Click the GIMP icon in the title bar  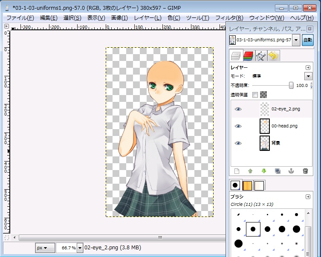point(7,8)
